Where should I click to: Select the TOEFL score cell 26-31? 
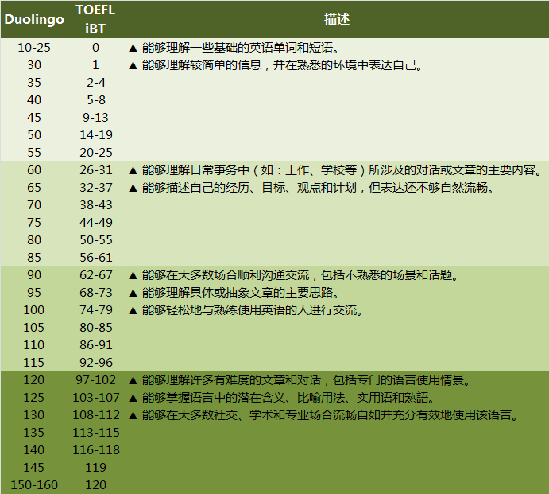(x=95, y=170)
